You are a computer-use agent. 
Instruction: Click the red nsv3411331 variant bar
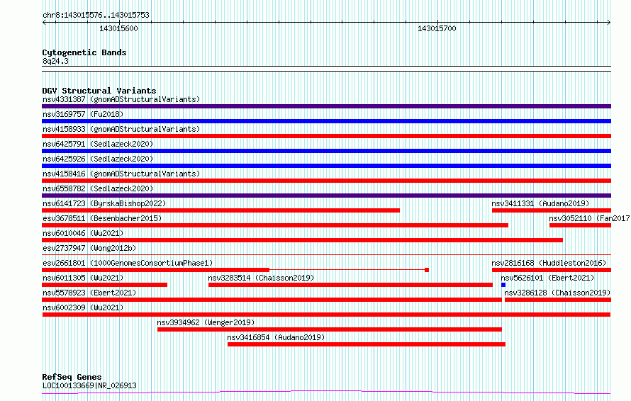pos(552,210)
